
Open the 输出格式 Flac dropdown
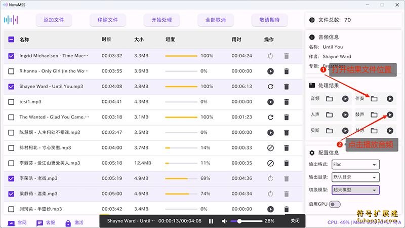(356, 164)
